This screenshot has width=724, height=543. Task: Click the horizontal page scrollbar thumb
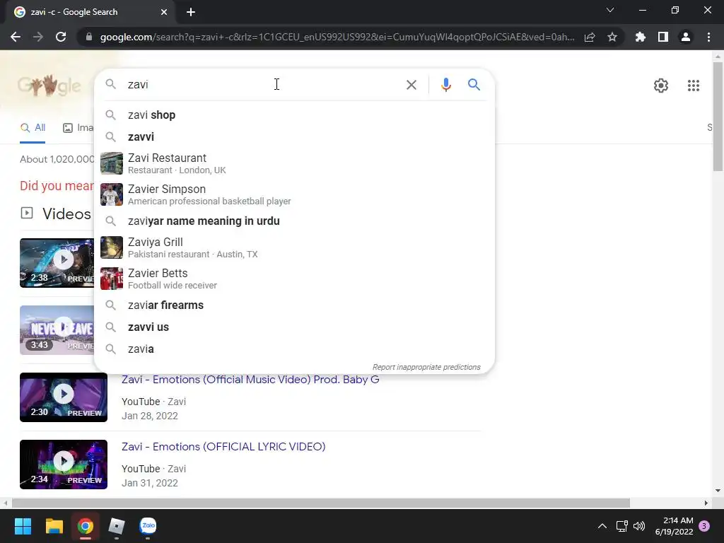tap(321, 503)
